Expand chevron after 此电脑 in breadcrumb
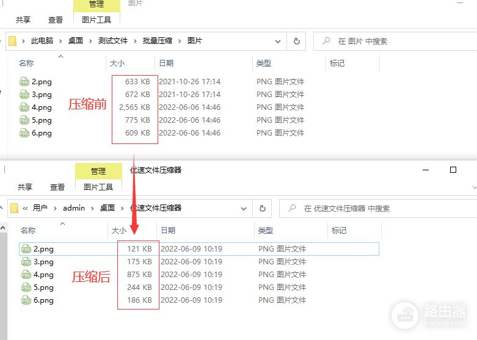 click(x=60, y=41)
